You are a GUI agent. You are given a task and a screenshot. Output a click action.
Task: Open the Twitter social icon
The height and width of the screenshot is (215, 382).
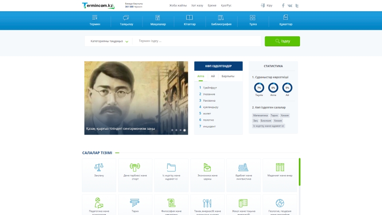click(297, 6)
